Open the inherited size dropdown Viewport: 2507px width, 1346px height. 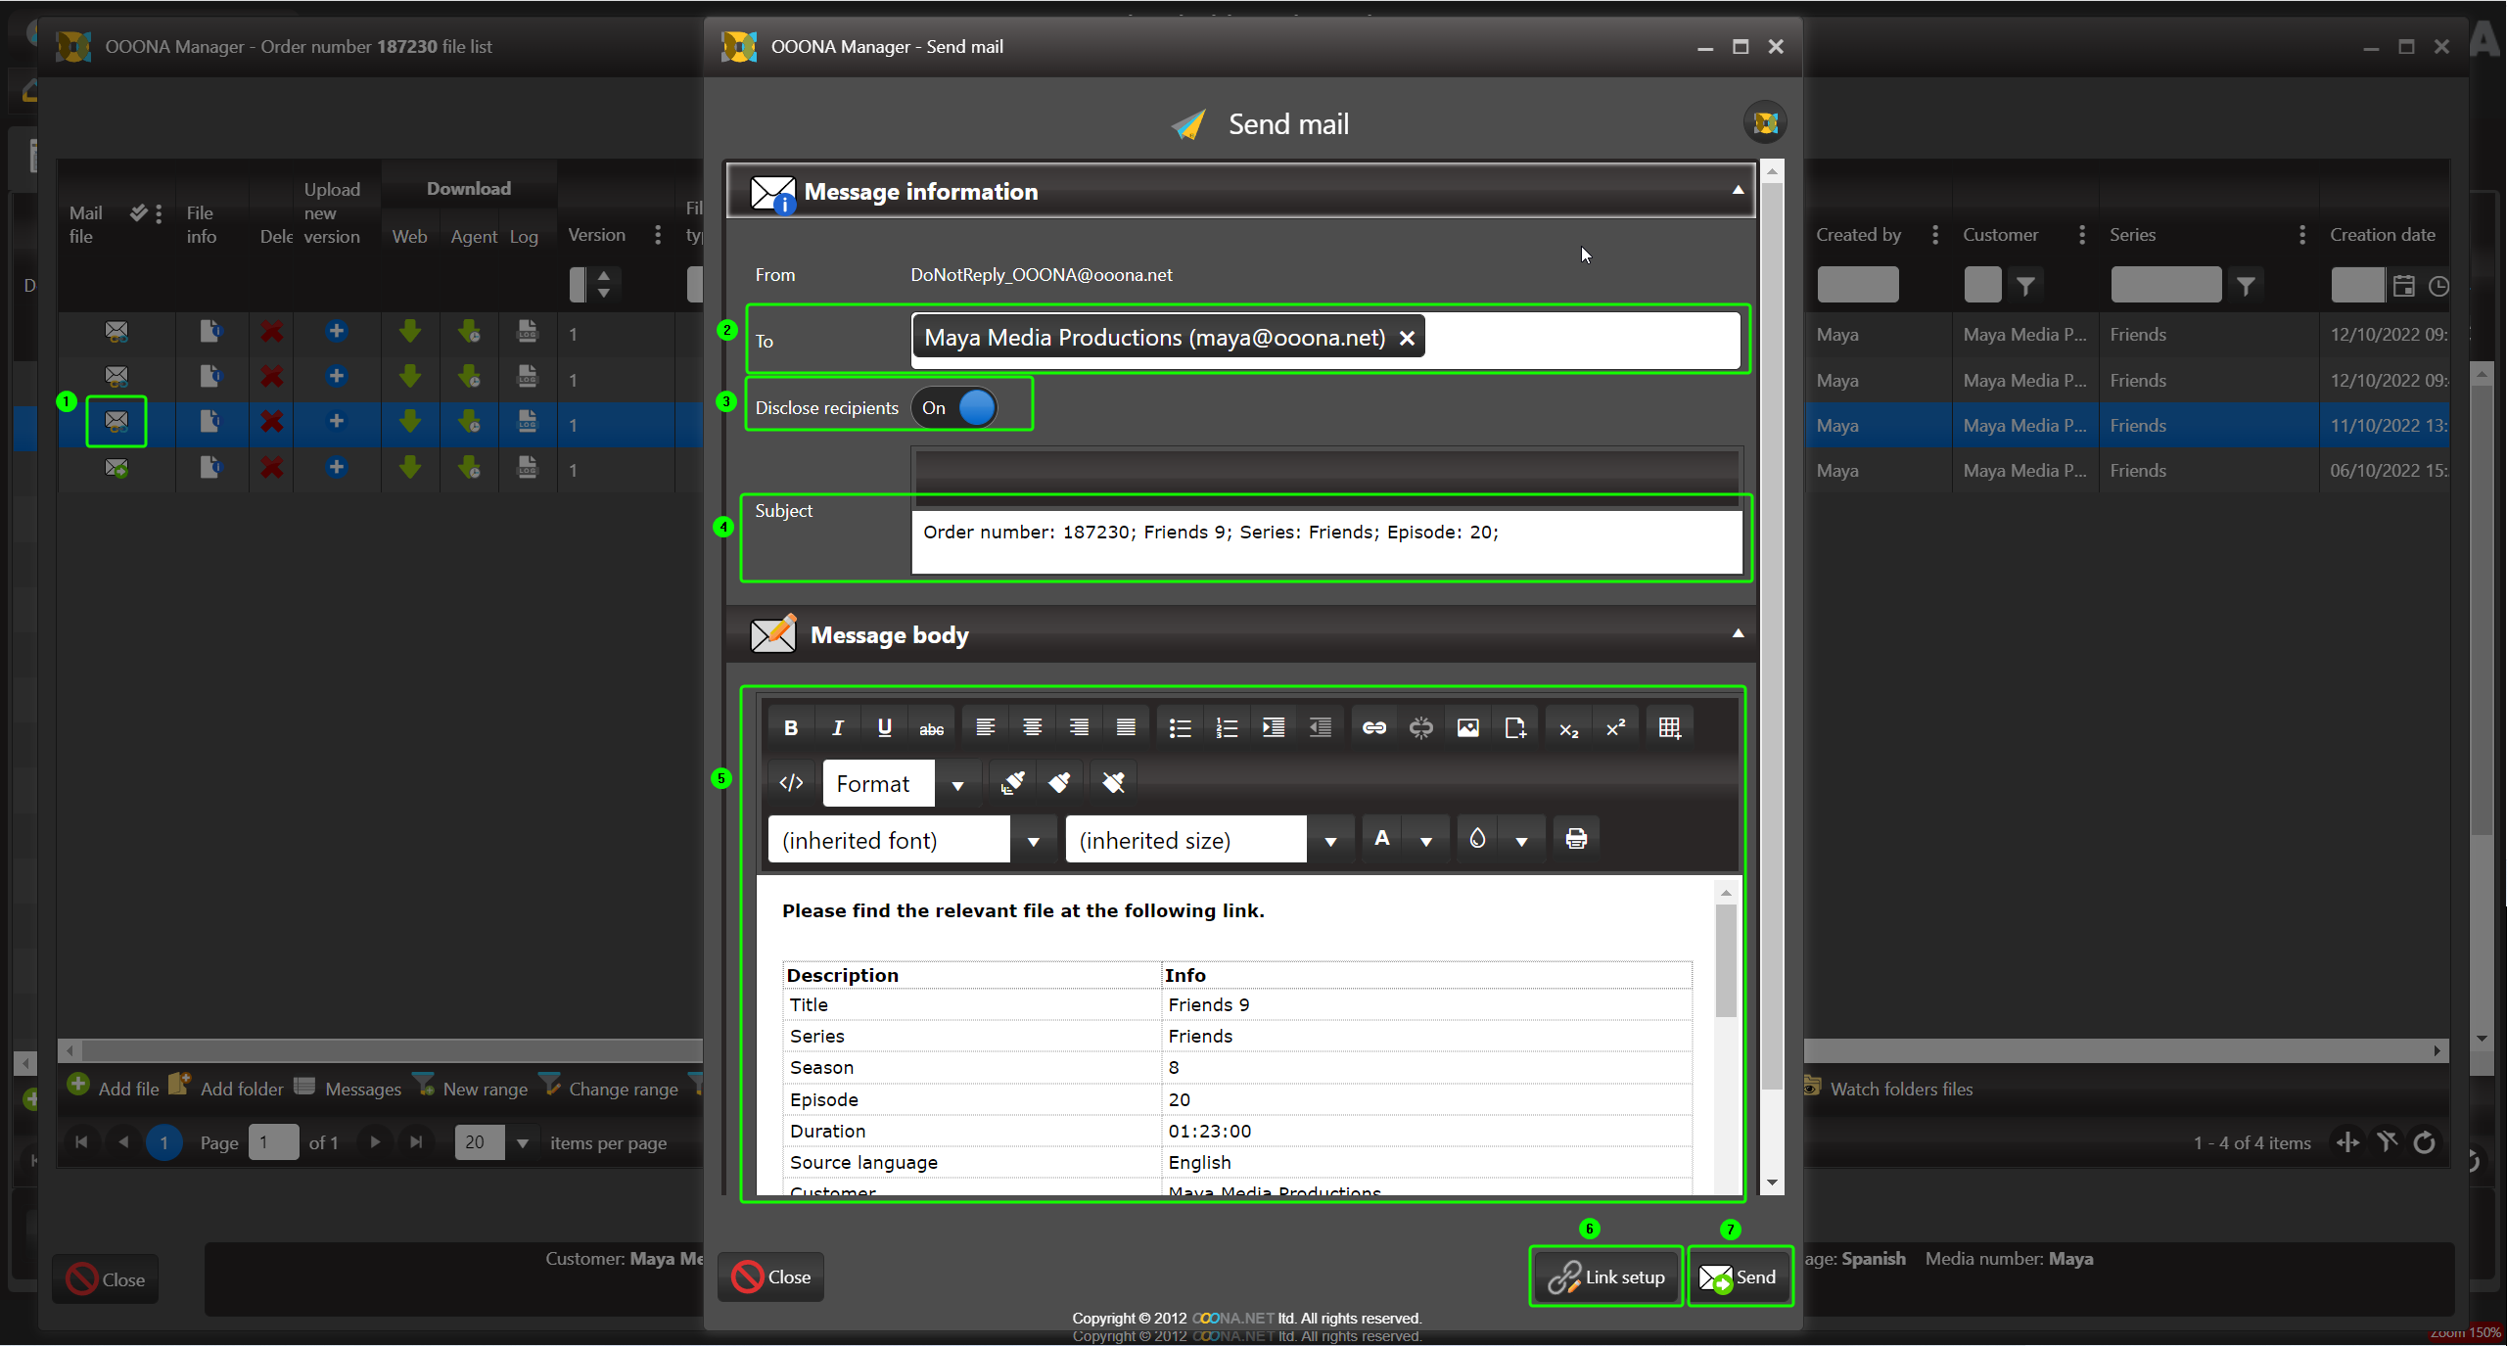1329,841
